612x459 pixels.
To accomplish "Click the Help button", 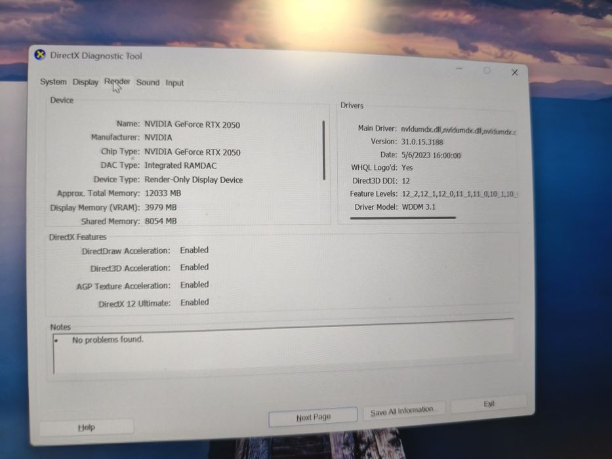I will [87, 428].
